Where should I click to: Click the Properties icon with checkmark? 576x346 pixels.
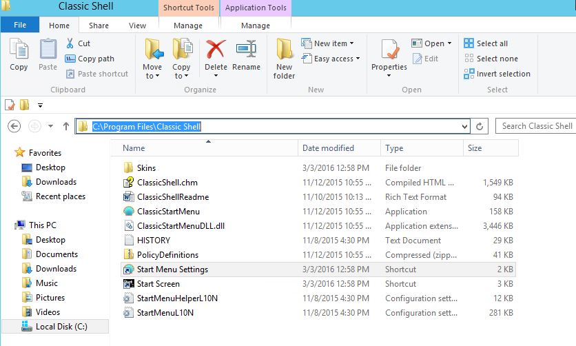(x=389, y=49)
